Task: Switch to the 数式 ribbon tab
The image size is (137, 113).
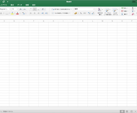Action: click(x=12, y=5)
